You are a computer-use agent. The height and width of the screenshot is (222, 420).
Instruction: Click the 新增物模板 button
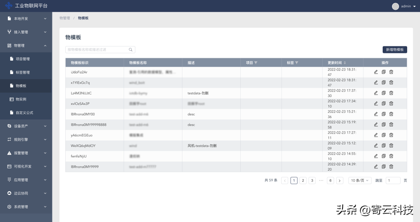[395, 49]
